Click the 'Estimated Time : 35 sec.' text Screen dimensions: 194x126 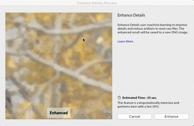point(139,98)
